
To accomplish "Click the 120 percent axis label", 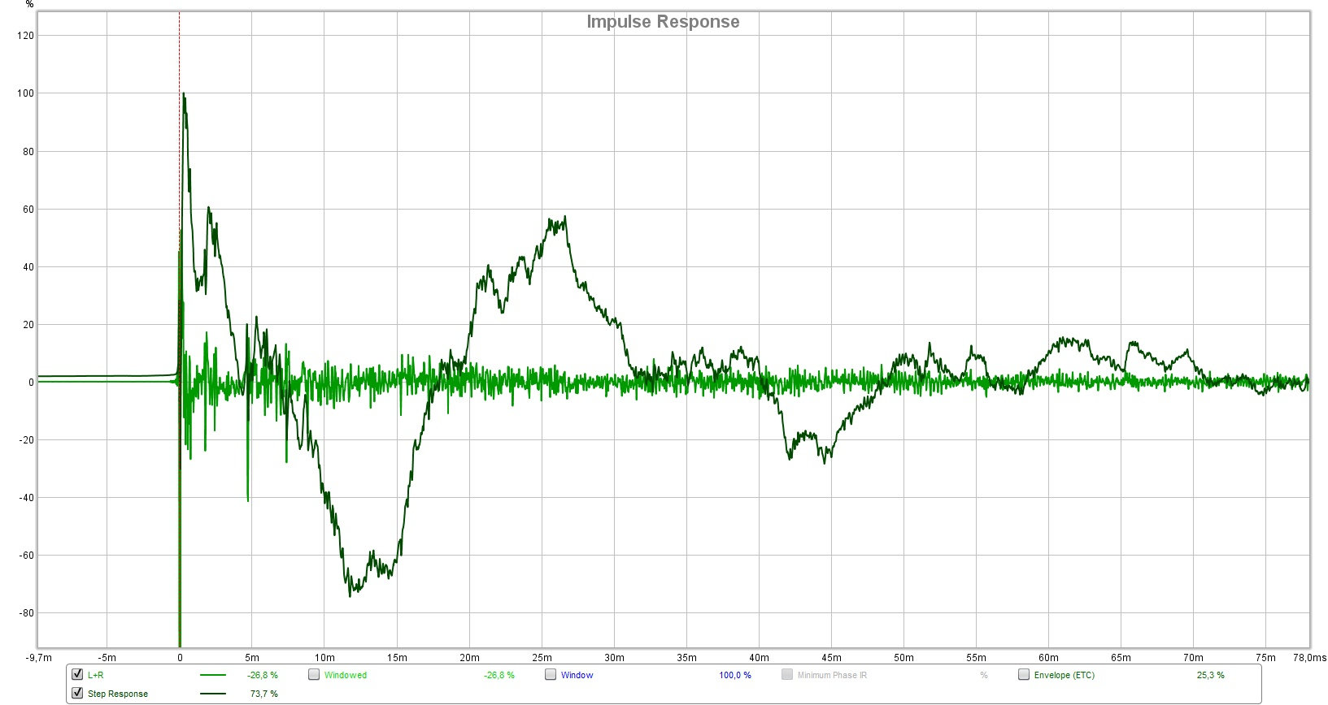I will tap(26, 36).
